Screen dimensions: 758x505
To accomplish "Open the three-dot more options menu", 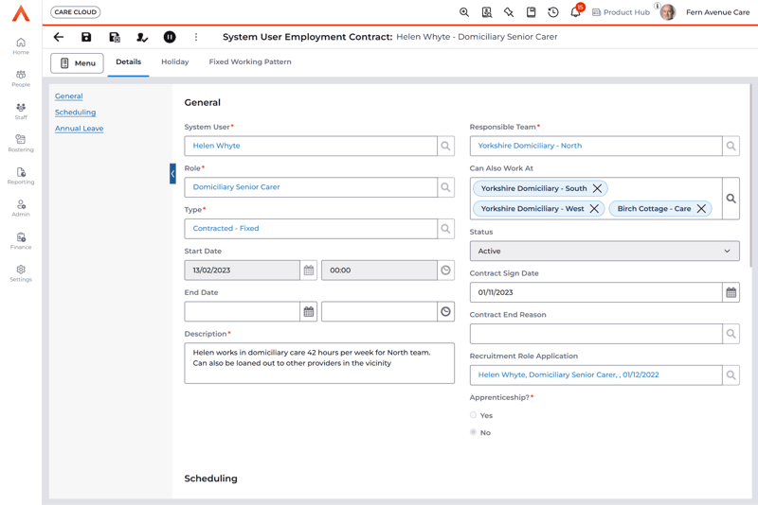I will (x=196, y=37).
